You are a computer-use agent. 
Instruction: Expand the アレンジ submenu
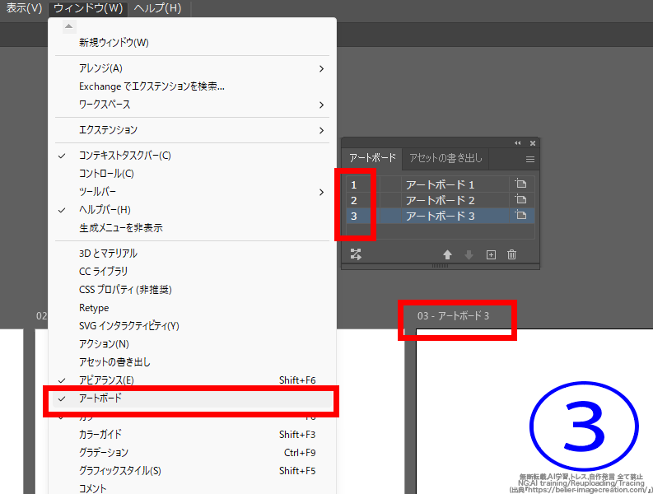point(100,68)
